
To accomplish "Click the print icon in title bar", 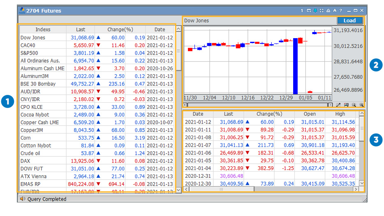I will [x=328, y=11].
